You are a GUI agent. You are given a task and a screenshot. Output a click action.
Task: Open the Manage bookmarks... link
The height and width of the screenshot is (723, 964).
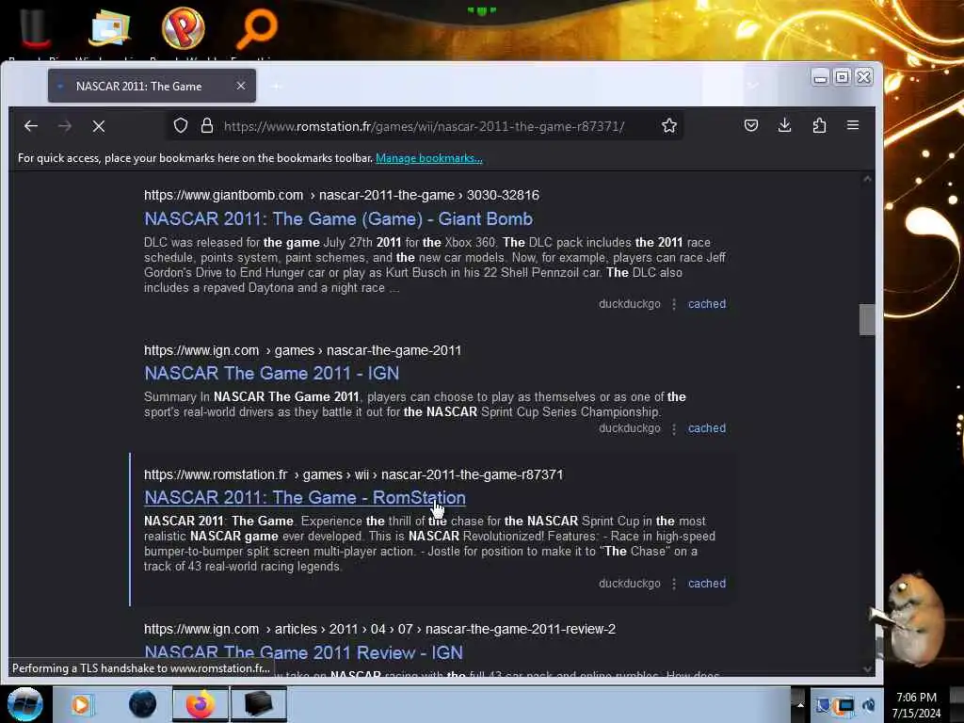[x=429, y=158]
